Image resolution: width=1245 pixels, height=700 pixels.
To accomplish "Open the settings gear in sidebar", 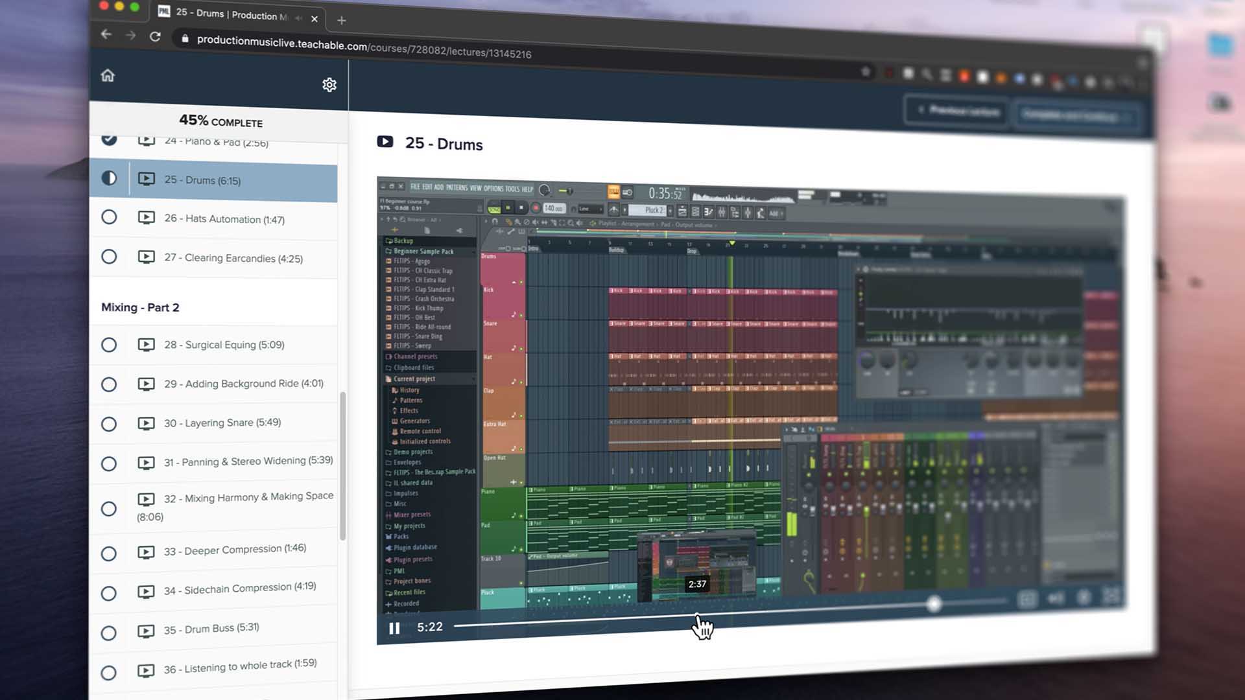I will coord(329,85).
